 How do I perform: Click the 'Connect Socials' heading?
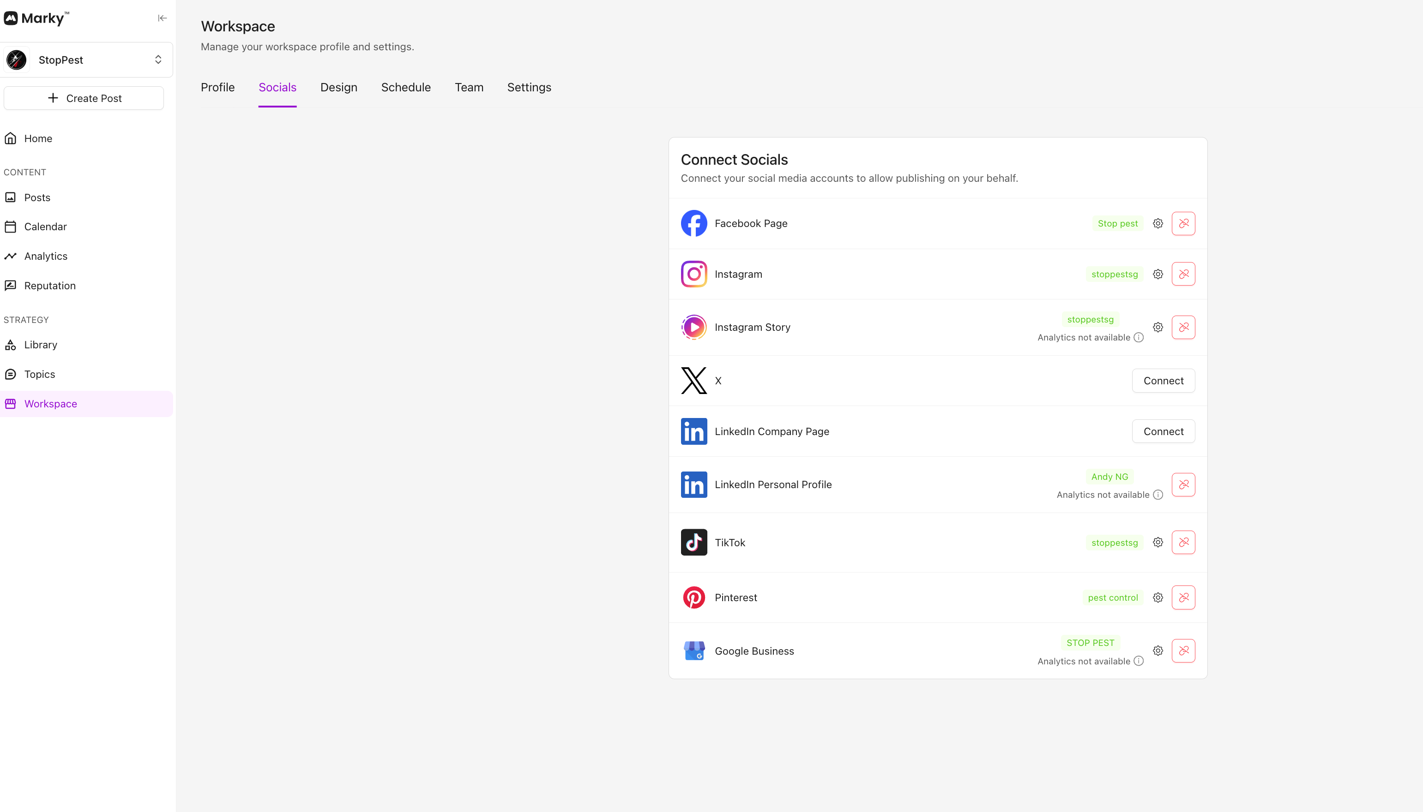(x=734, y=160)
